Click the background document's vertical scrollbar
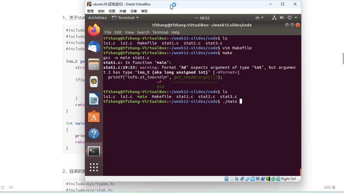This screenshot has height=193, width=344. [x=343, y=59]
